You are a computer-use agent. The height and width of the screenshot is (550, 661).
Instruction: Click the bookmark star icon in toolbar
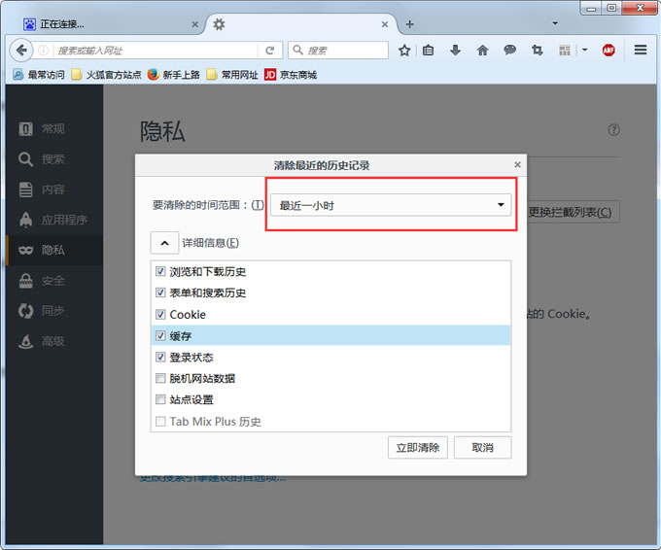[404, 50]
